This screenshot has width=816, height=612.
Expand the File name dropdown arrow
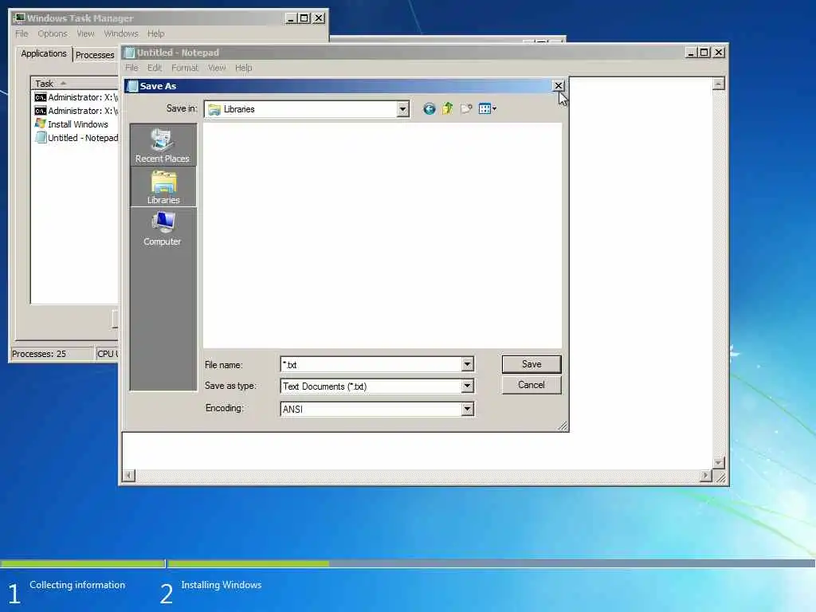(x=467, y=364)
